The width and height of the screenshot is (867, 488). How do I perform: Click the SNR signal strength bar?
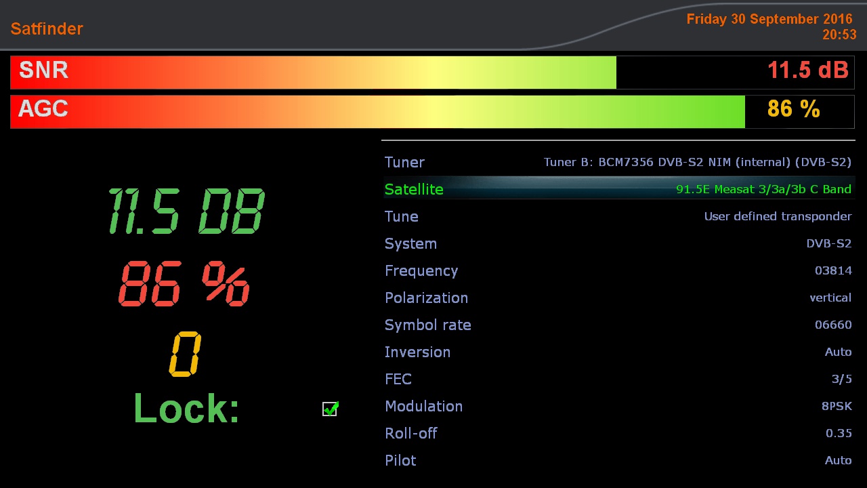[313, 73]
